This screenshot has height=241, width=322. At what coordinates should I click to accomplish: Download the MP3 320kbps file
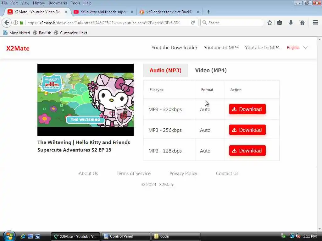pyautogui.click(x=247, y=109)
